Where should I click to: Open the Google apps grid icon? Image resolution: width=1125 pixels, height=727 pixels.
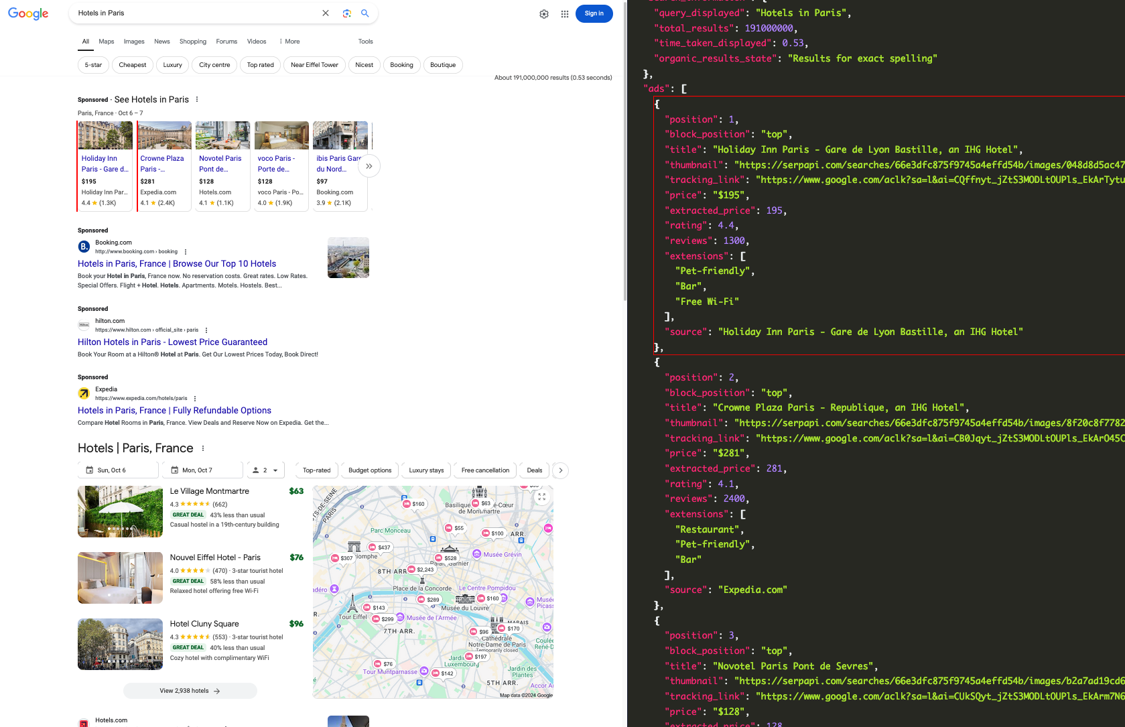pos(565,14)
